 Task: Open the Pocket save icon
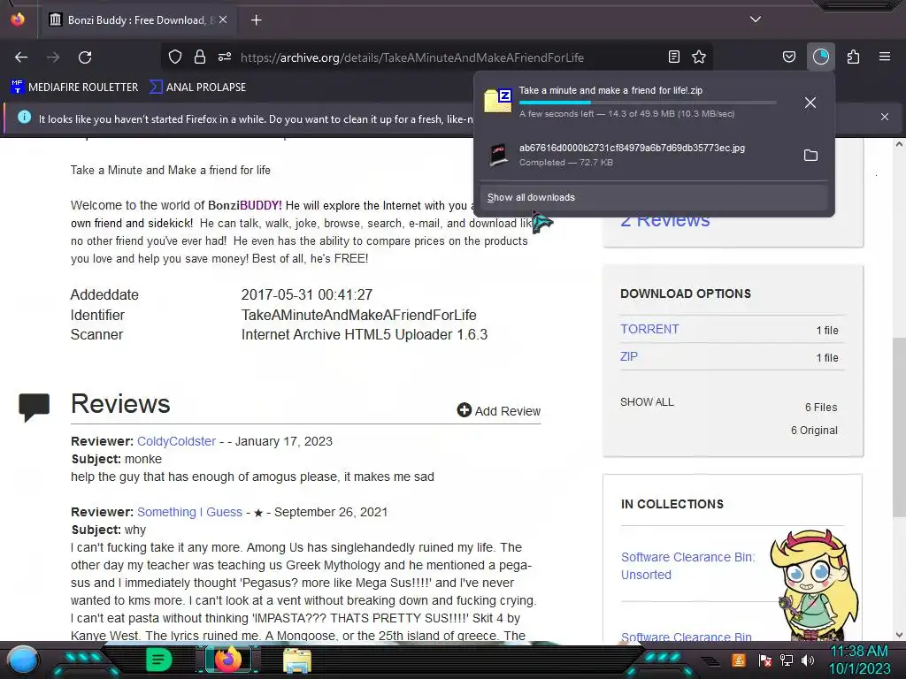pyautogui.click(x=788, y=57)
